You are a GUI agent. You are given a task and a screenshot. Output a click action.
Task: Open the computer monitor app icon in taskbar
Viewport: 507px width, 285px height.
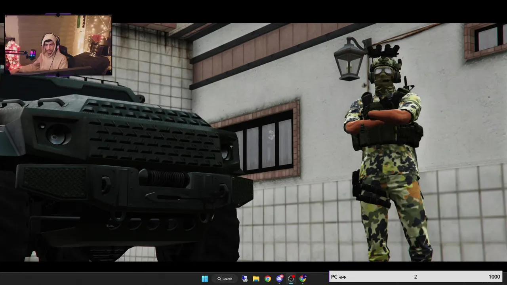[244, 279]
